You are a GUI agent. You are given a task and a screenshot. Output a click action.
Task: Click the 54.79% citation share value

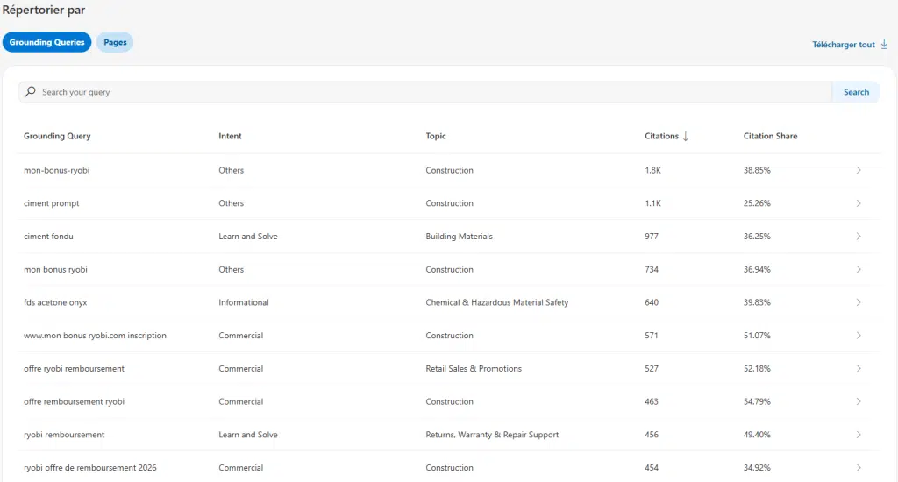click(x=757, y=402)
